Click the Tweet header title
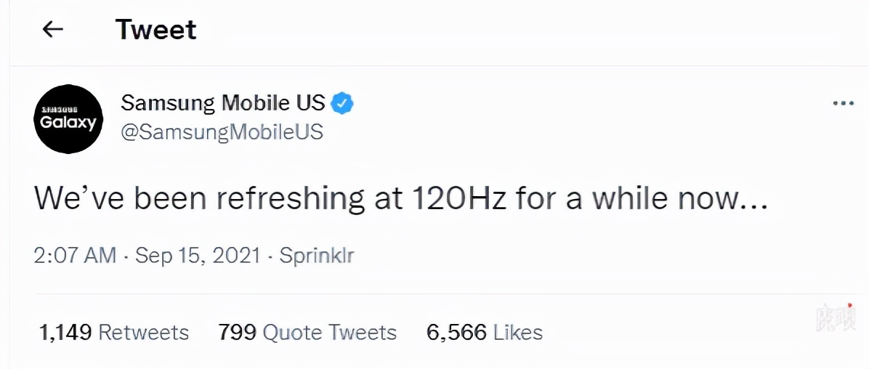 pos(155,30)
